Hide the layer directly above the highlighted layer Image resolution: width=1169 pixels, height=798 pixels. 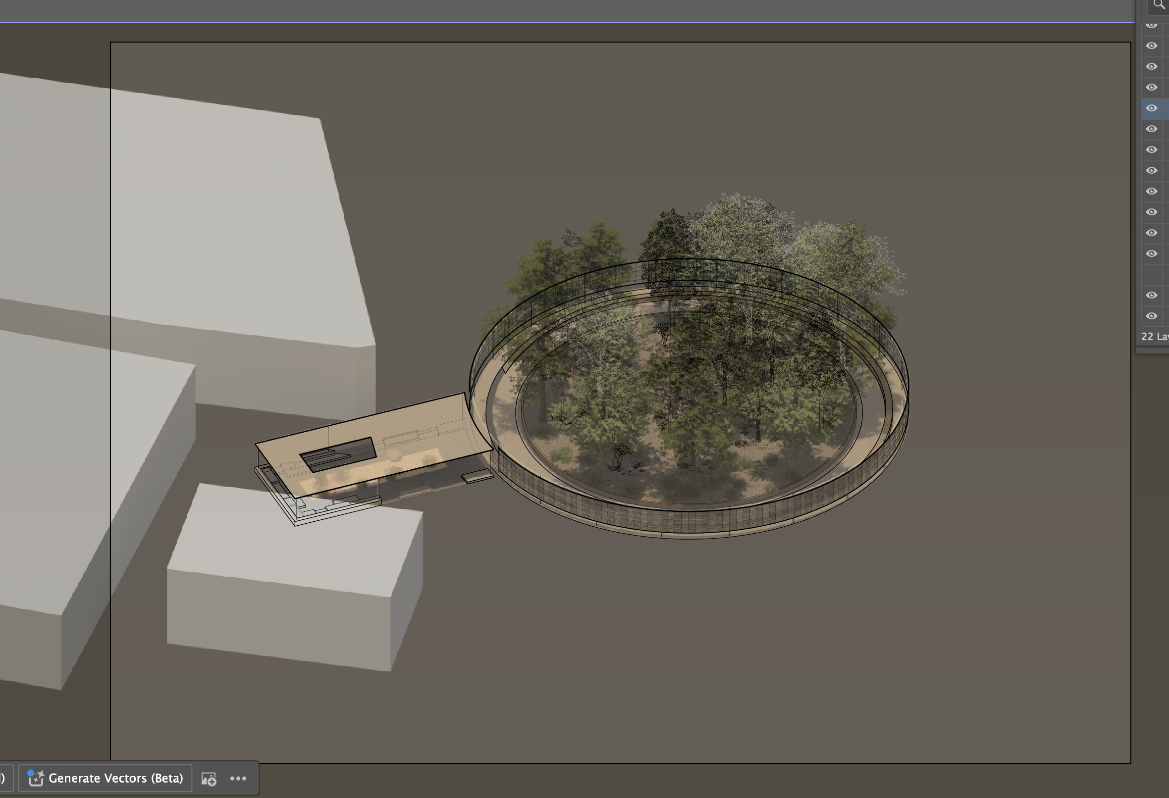[x=1151, y=88]
